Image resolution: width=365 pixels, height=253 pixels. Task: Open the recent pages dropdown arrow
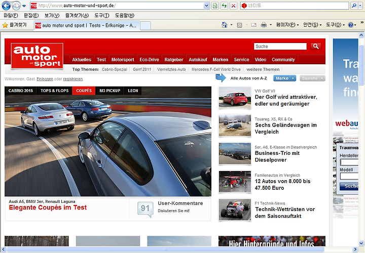pos(24,6)
